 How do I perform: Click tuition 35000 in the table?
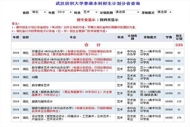pos(169,110)
